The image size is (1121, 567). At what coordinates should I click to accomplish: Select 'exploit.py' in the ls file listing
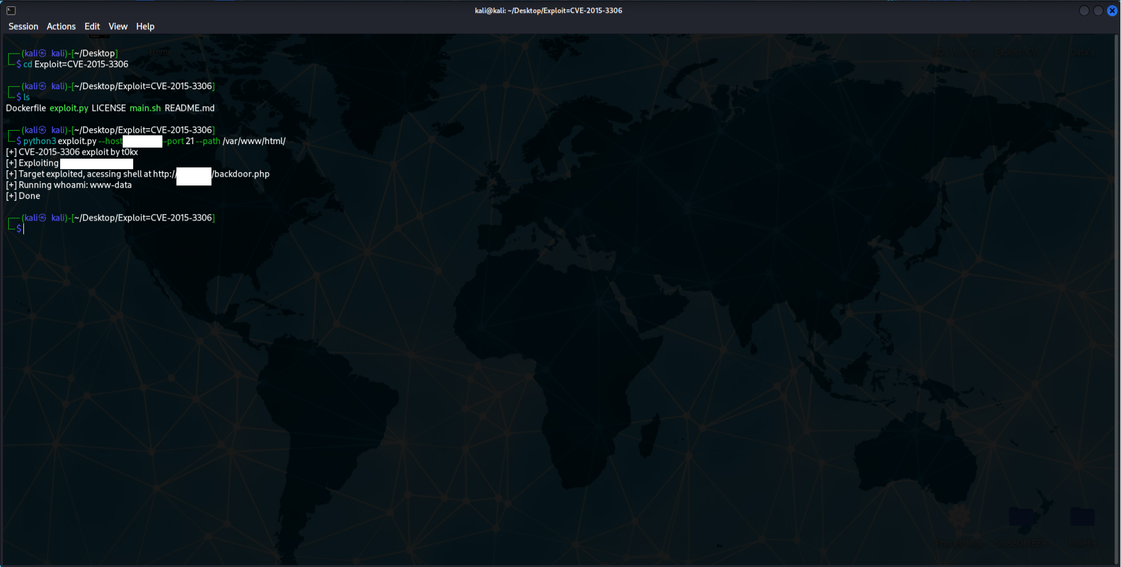[69, 108]
